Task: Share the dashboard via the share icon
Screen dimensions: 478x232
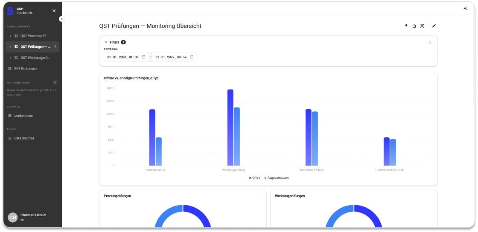Action: click(414, 26)
